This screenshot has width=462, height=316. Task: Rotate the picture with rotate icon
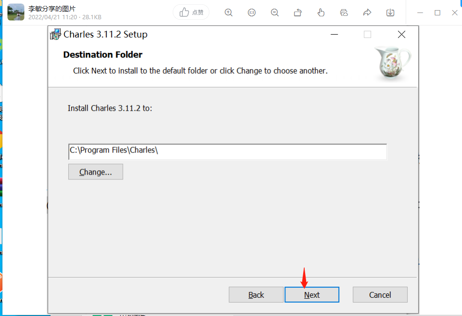[298, 13]
